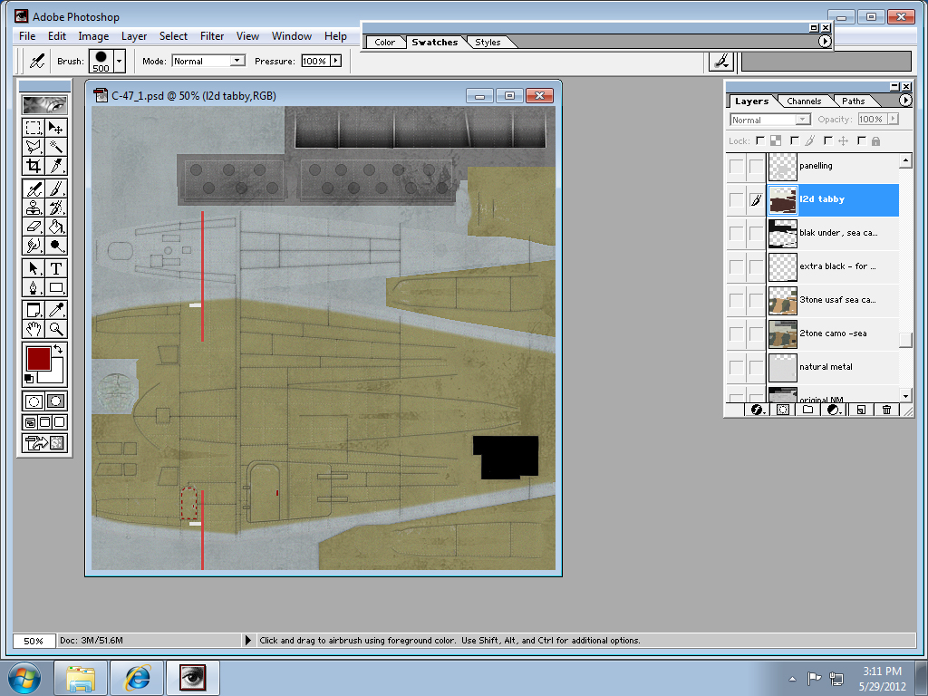
Task: Enable lock all checkbox
Action: point(862,140)
